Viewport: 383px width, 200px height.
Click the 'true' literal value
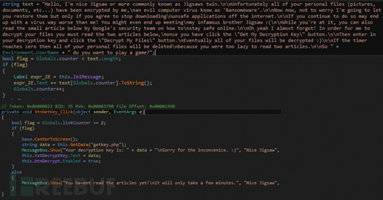93,161
